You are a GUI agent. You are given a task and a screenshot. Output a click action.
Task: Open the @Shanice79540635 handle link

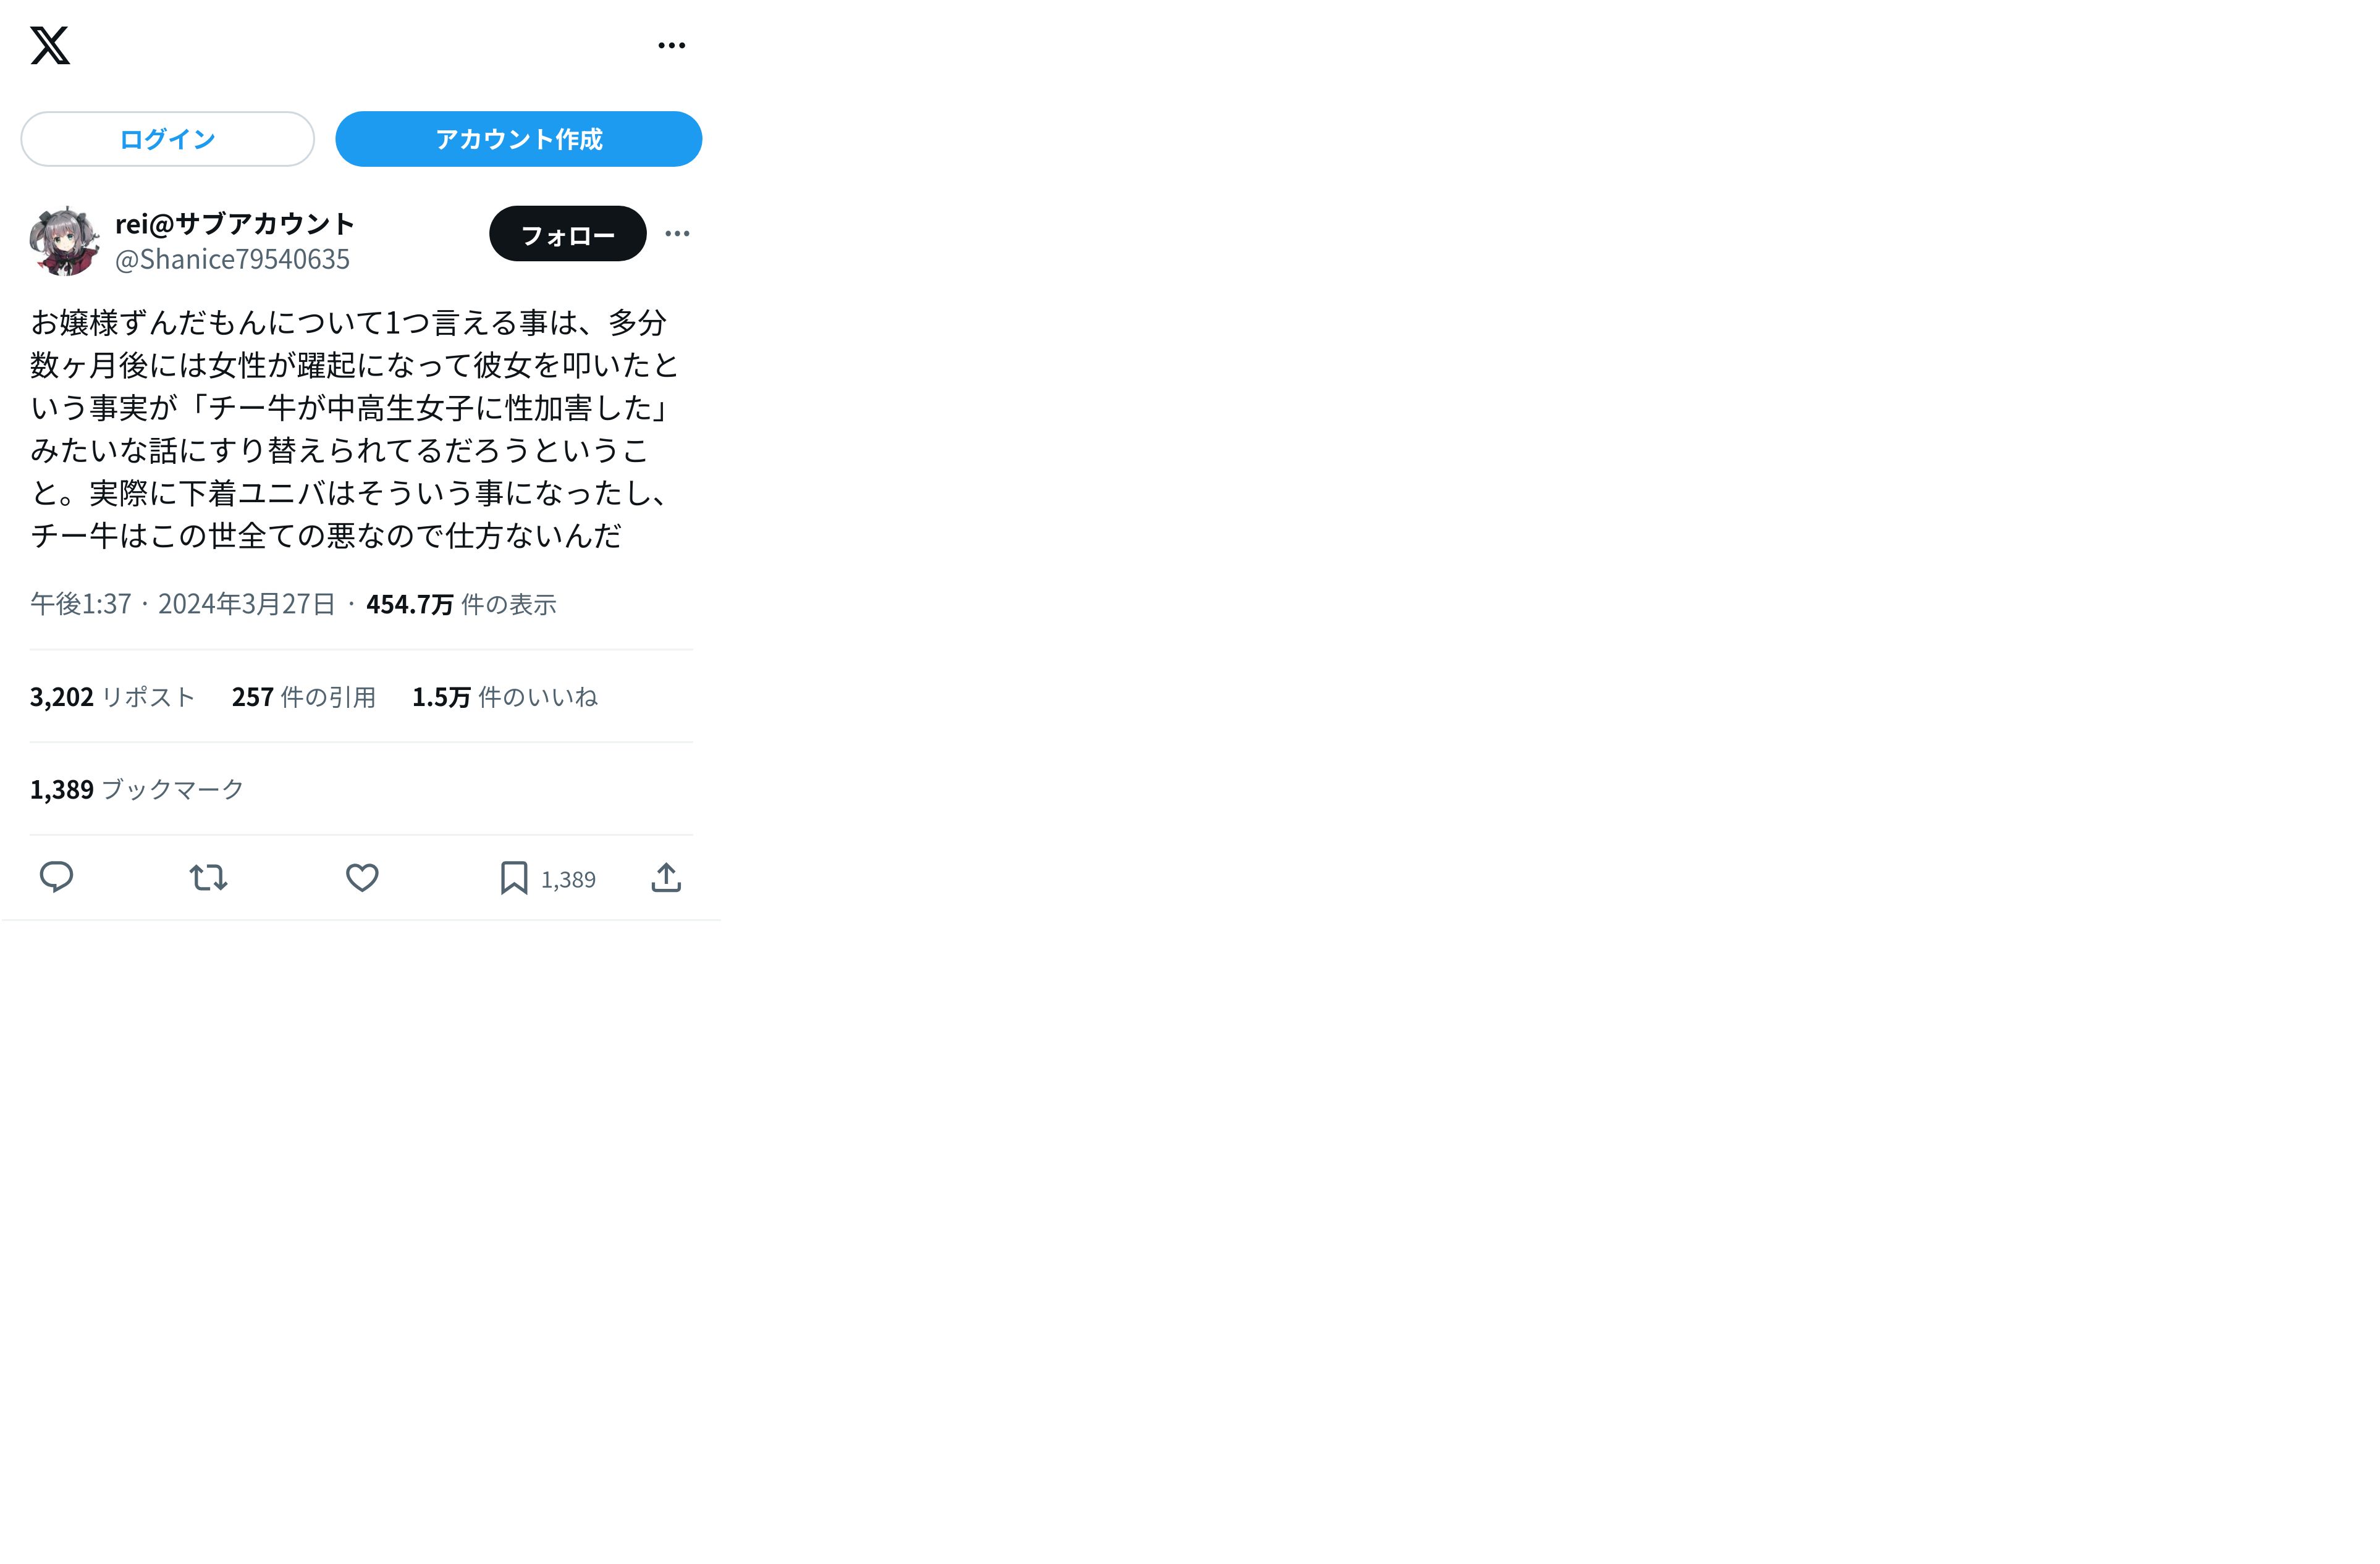(x=232, y=259)
